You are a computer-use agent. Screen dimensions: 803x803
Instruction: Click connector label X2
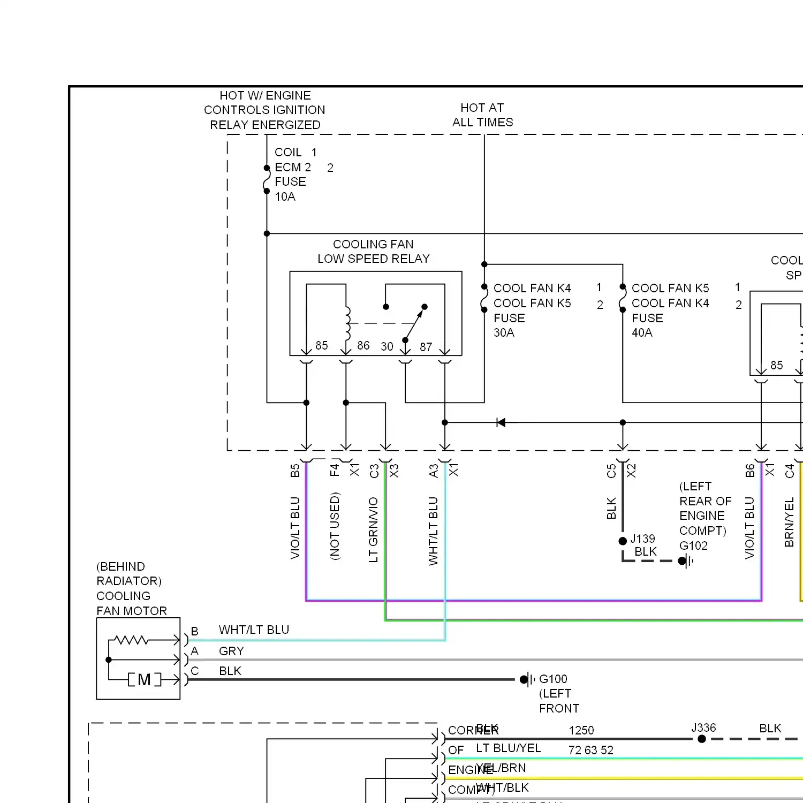(631, 471)
